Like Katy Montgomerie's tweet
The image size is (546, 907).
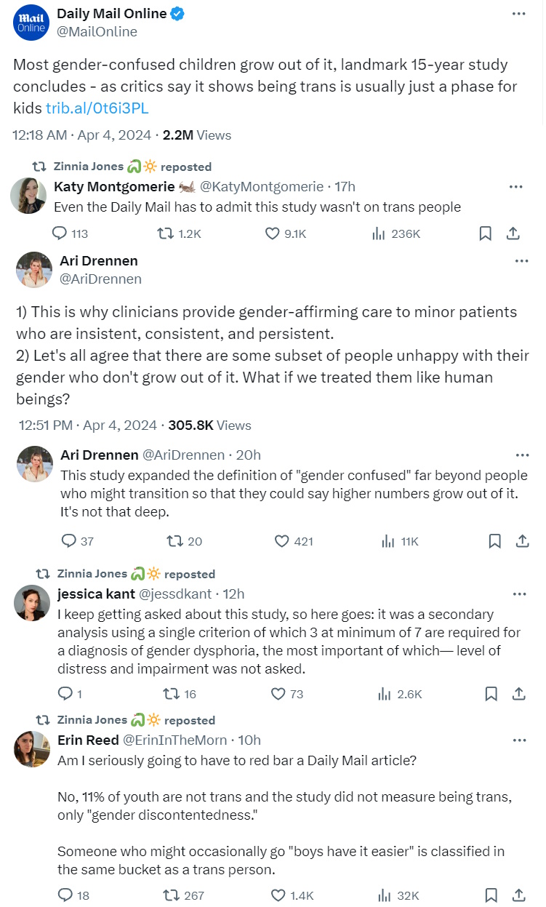(x=273, y=233)
